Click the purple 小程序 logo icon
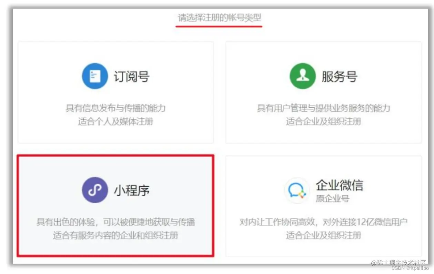The width and height of the screenshot is (434, 274). (x=95, y=190)
